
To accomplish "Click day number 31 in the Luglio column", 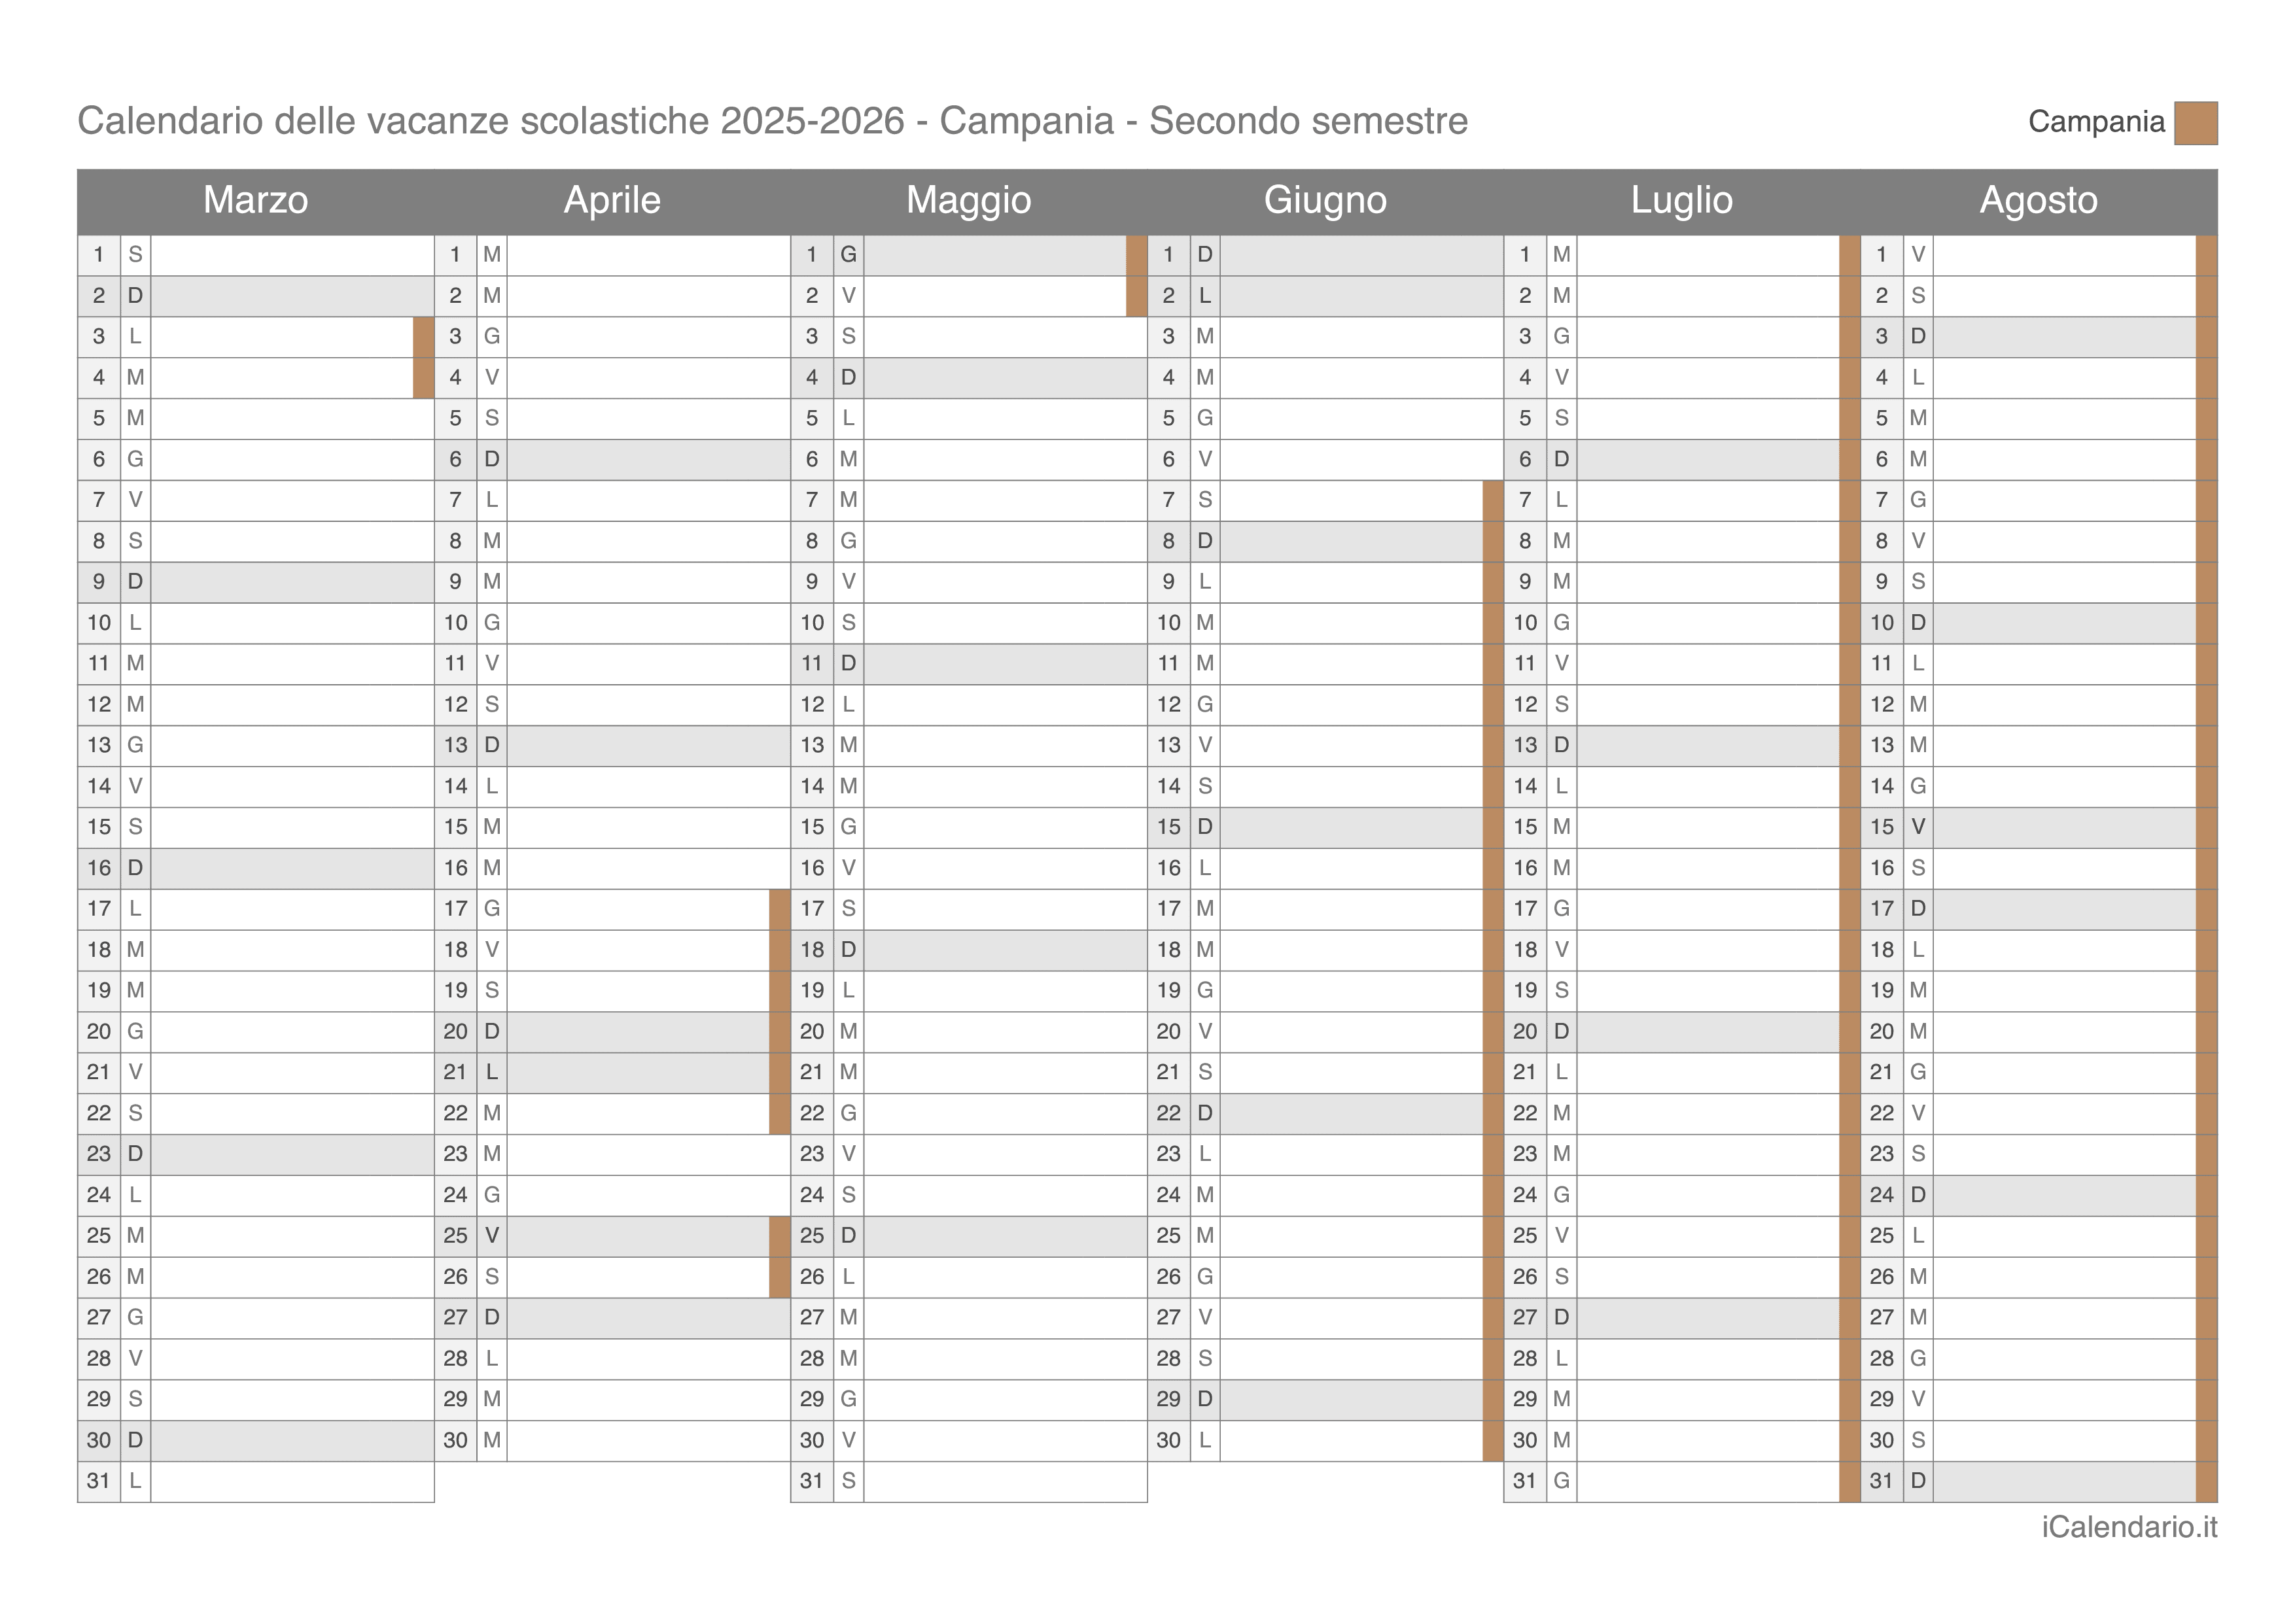I will tap(1525, 1481).
